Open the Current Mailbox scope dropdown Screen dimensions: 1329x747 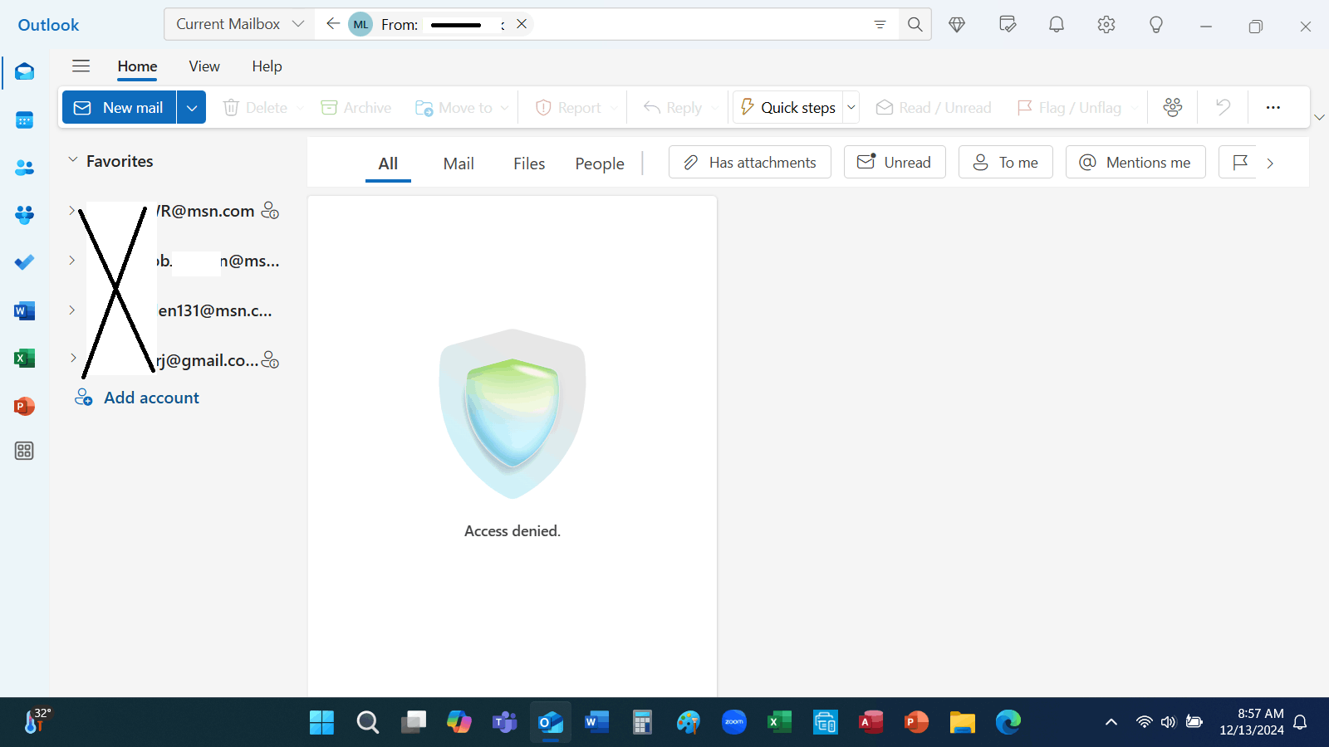(239, 24)
